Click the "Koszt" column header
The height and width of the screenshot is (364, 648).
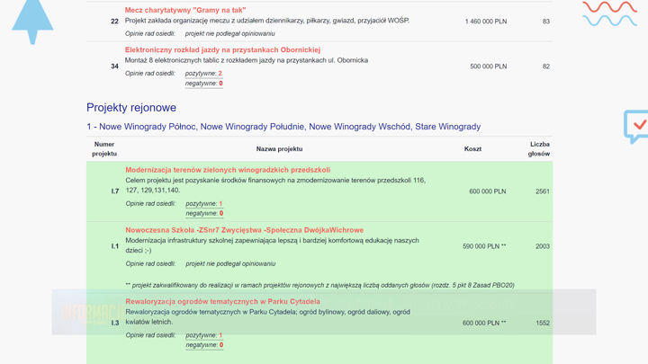pyautogui.click(x=472, y=149)
